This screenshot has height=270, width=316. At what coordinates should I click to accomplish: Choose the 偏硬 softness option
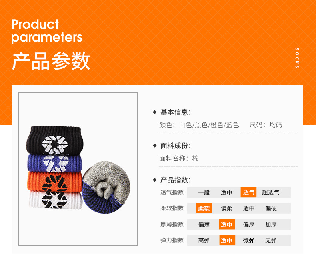click(x=271, y=208)
